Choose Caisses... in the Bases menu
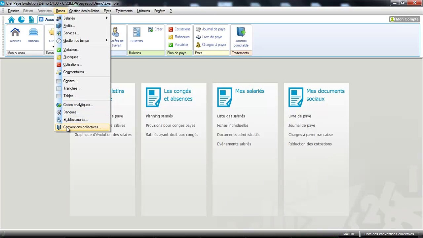Image resolution: width=423 pixels, height=238 pixels. [x=82, y=81]
